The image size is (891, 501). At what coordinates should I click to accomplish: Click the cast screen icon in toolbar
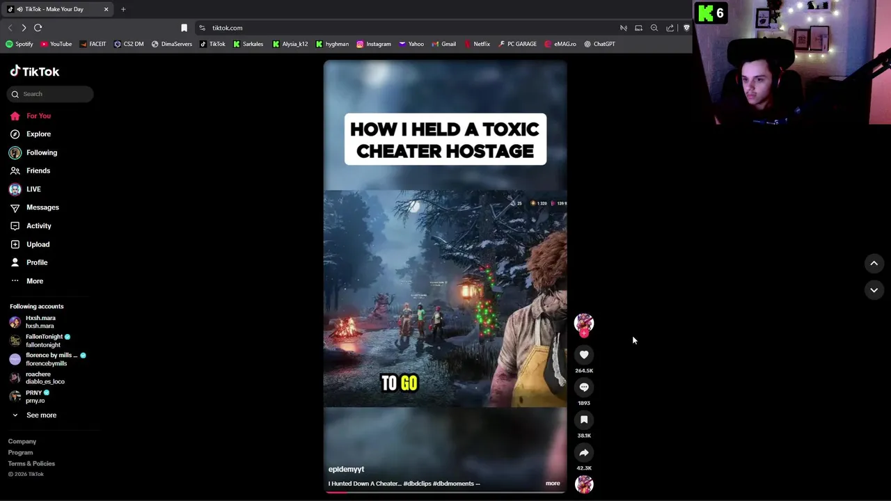(638, 28)
